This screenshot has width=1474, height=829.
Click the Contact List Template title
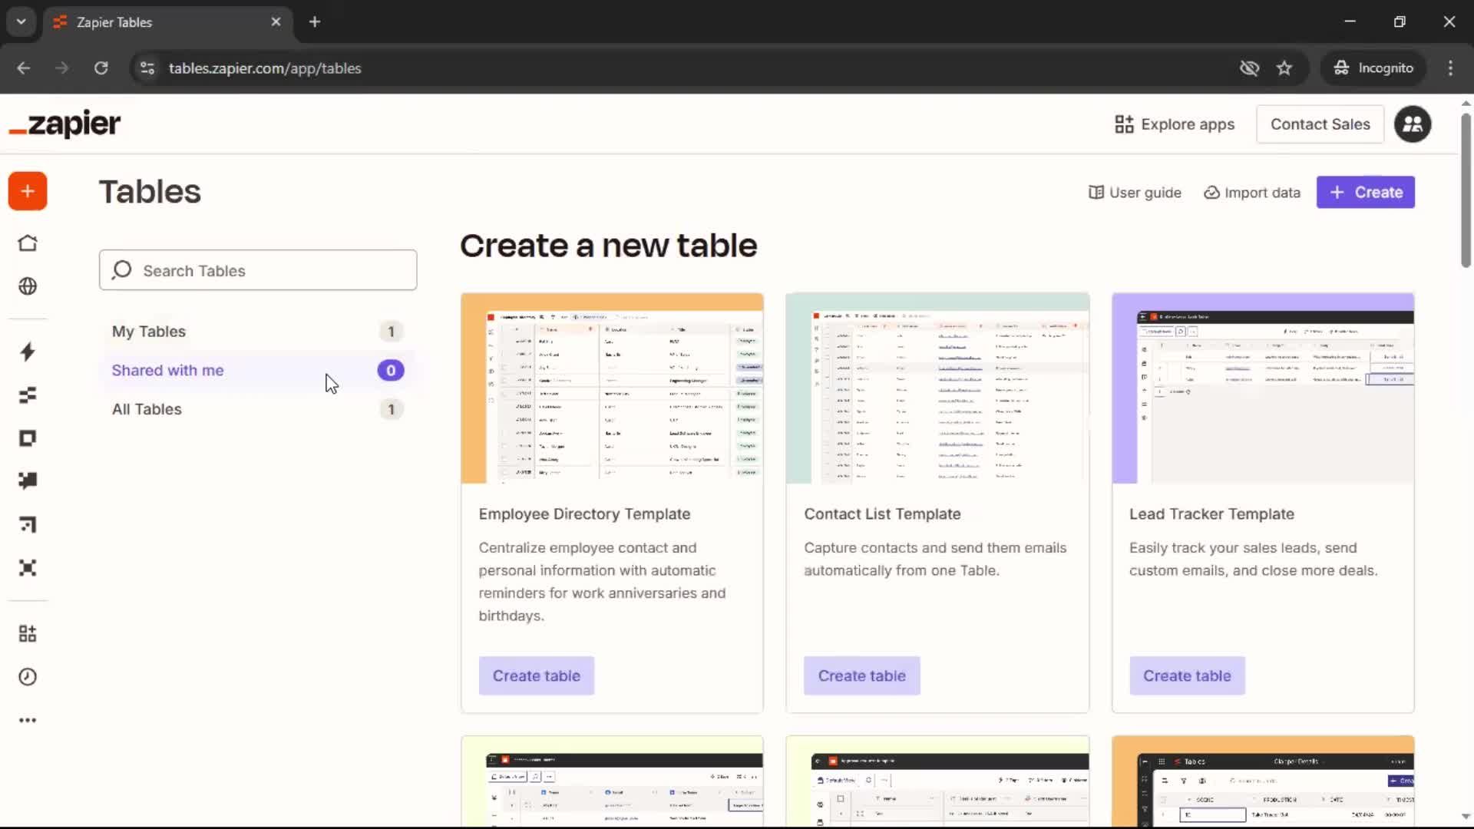coord(882,514)
